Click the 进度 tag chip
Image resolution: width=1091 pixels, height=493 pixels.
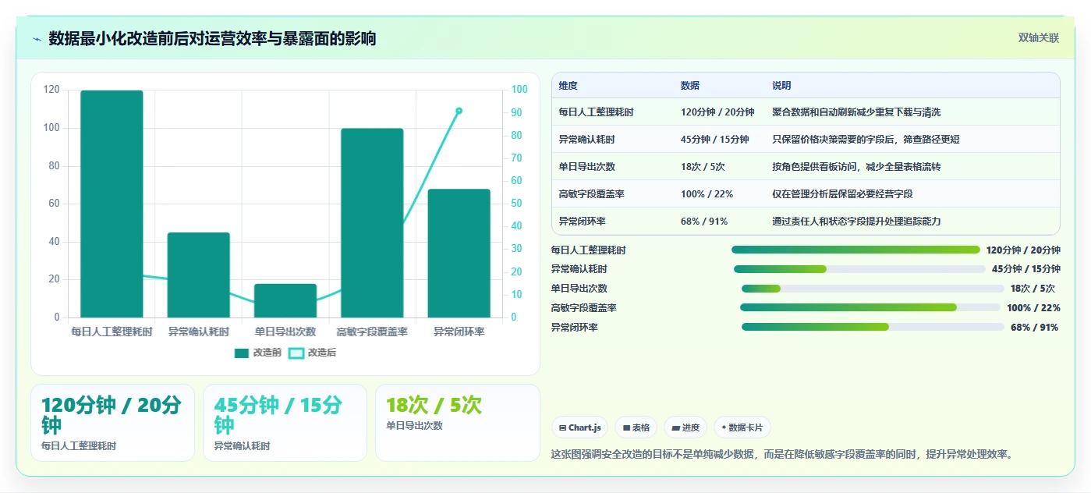click(685, 427)
